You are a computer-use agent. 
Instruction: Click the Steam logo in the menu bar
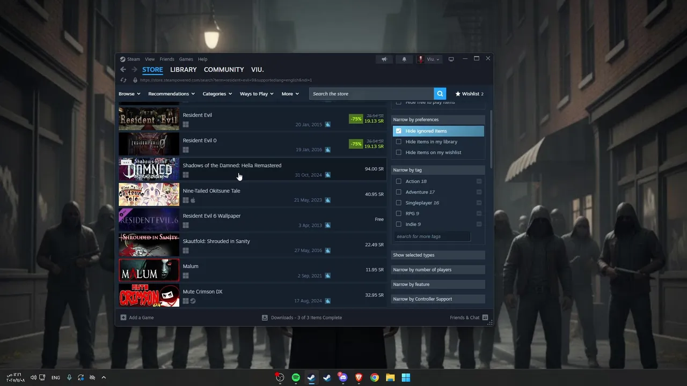122,59
